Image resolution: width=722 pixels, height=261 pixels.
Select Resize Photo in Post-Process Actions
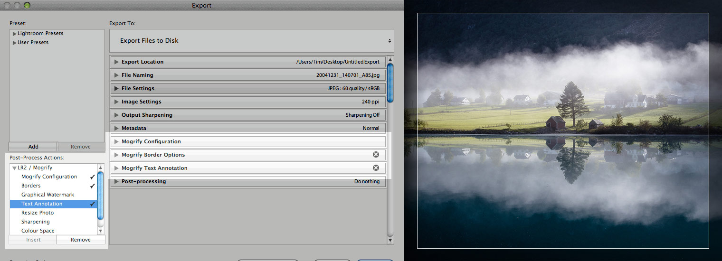point(38,213)
